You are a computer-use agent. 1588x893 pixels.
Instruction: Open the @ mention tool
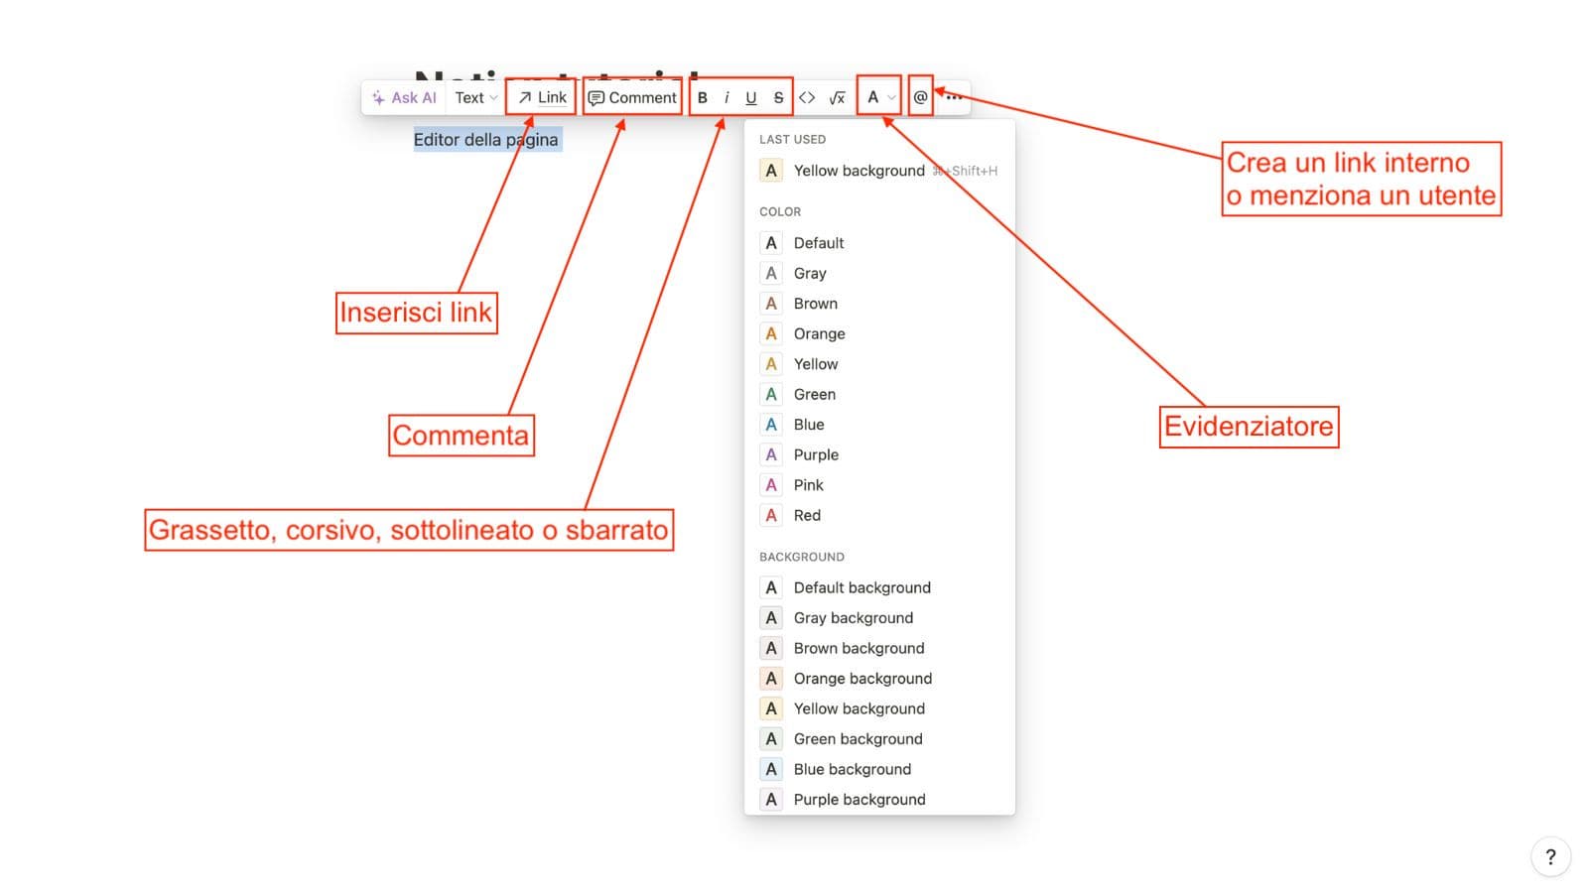(919, 97)
